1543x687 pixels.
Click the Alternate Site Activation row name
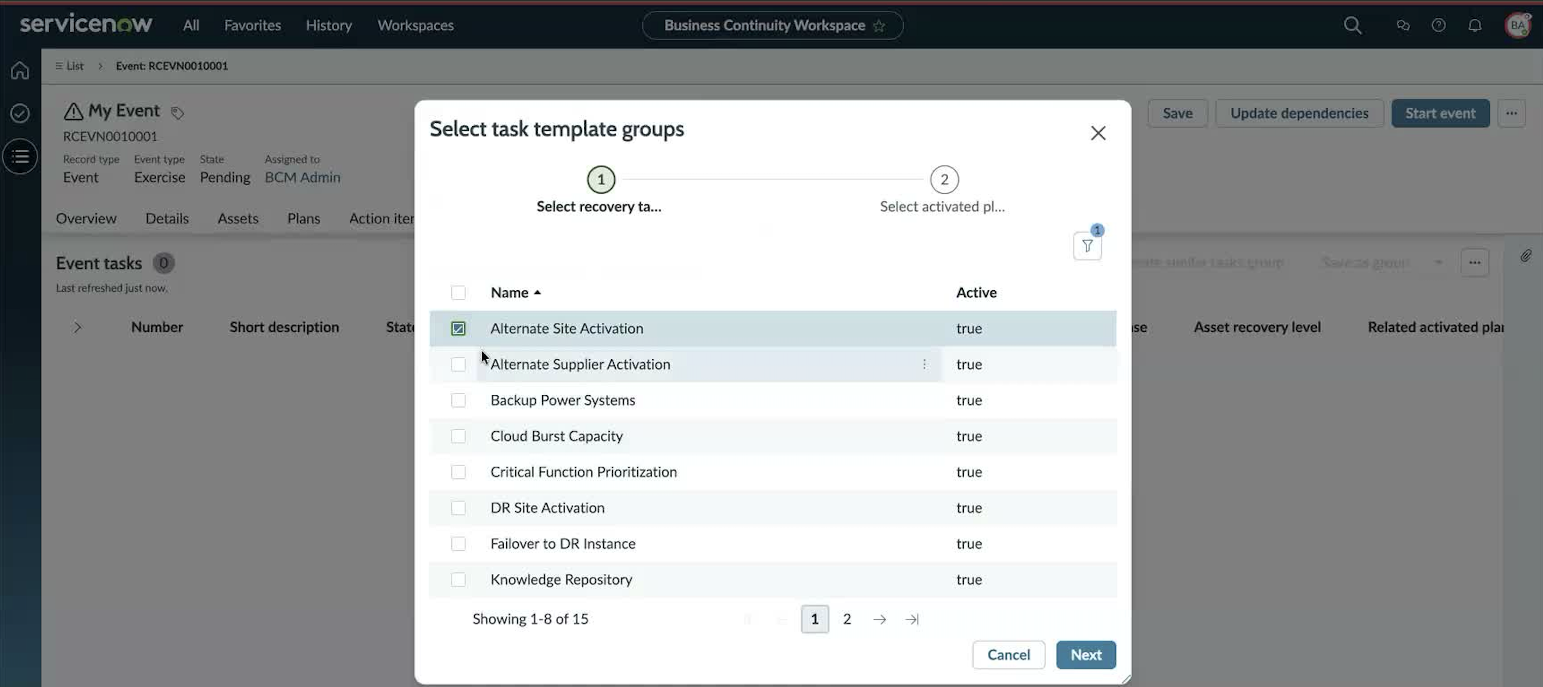567,328
